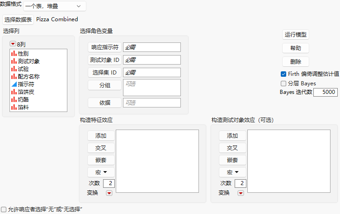Click the bar icon beside 馅料
Screen dimensions: 340x214
[x=14, y=107]
